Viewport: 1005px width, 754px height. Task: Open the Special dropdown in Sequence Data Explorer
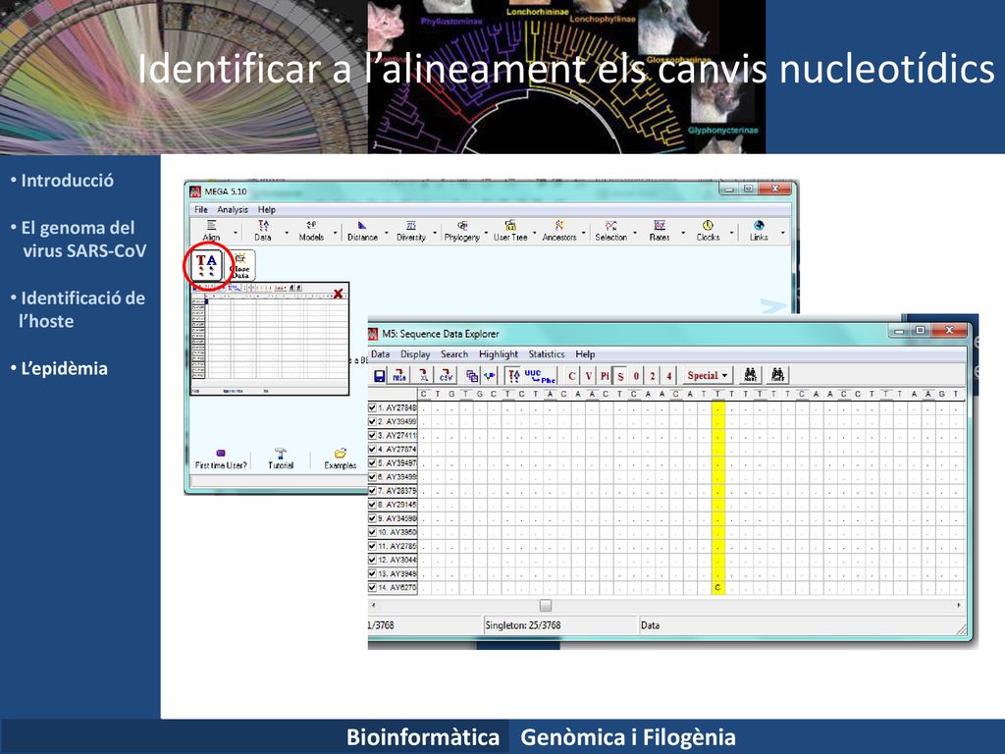707,376
